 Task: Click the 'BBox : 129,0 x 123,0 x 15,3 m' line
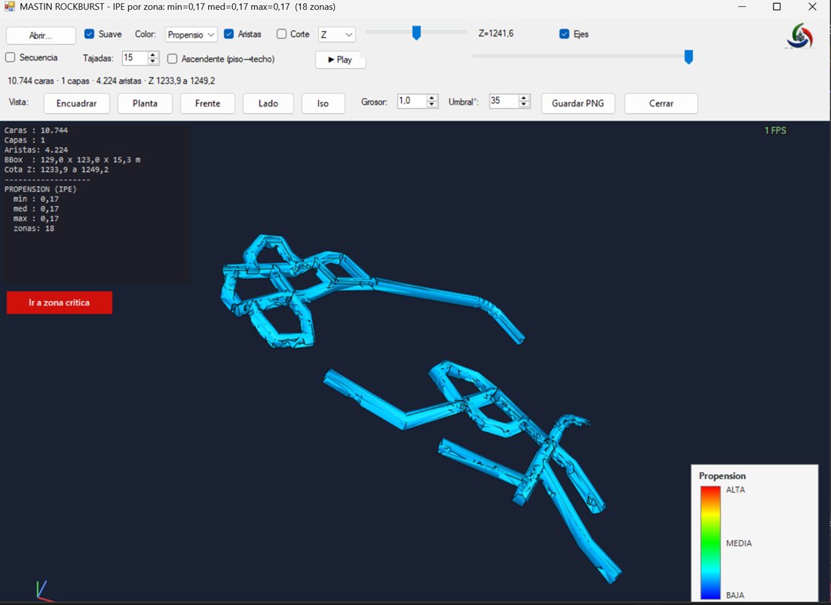click(x=72, y=160)
